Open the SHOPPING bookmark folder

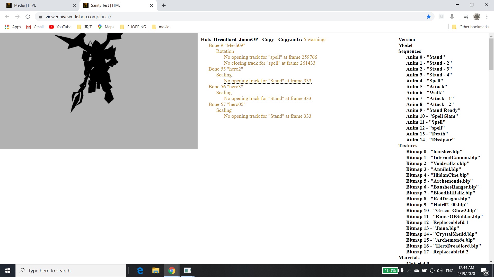pos(133,27)
